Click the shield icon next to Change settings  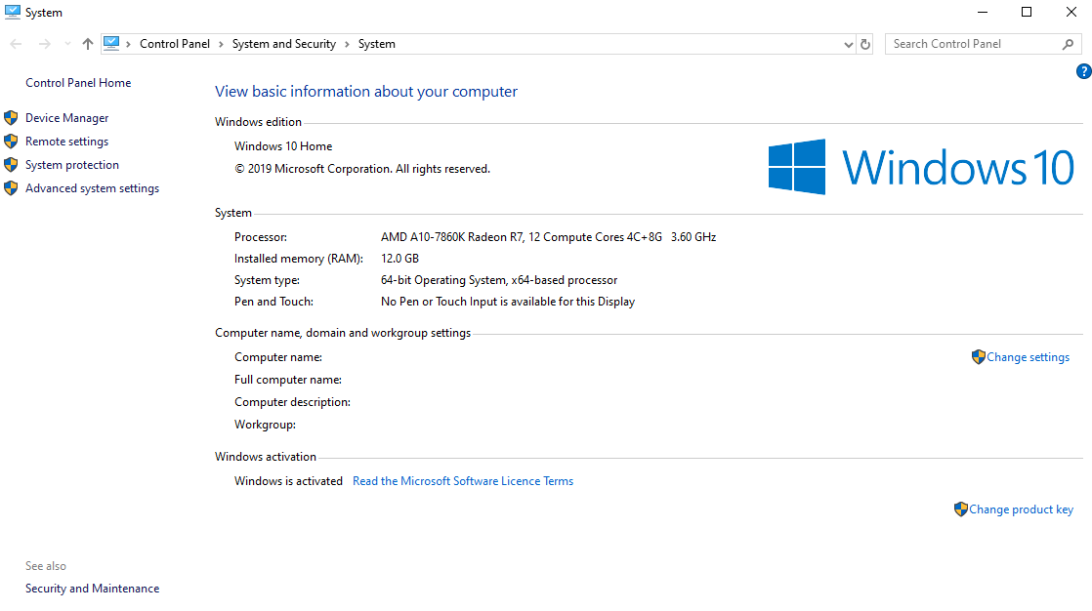click(x=978, y=357)
